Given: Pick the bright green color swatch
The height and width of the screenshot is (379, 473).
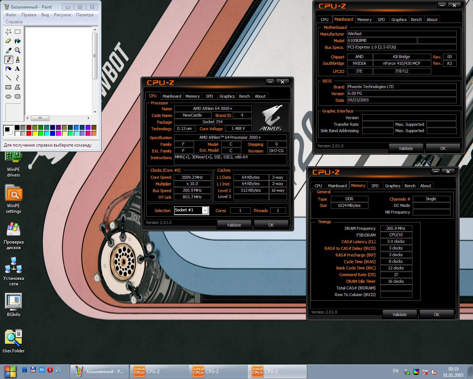Looking at the screenshot, I should [x=41, y=134].
